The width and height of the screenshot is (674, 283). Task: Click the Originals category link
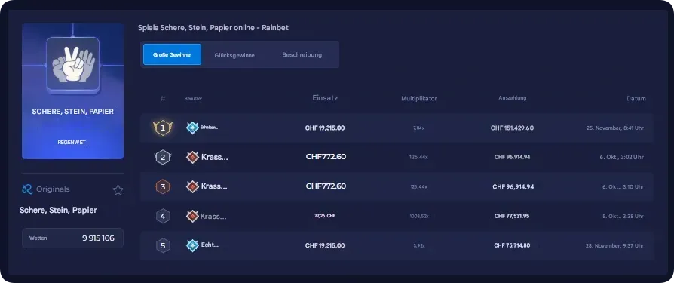click(53, 189)
